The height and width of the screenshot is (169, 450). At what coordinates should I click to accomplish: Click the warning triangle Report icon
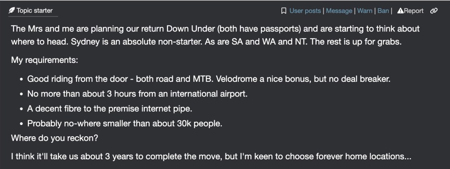pyautogui.click(x=400, y=11)
